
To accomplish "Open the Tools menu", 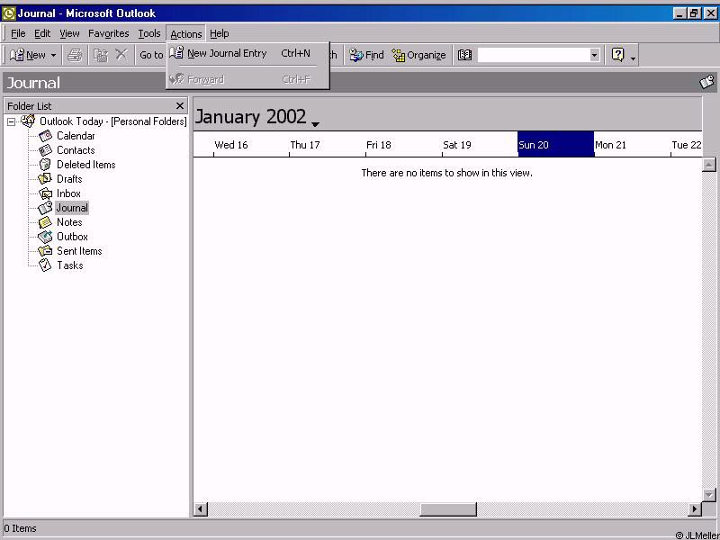I will (149, 33).
